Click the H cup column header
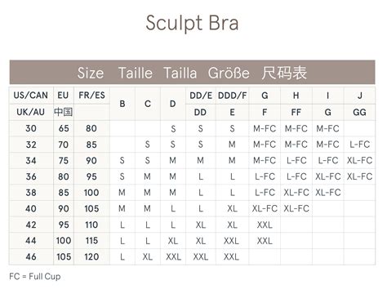 [296, 96]
